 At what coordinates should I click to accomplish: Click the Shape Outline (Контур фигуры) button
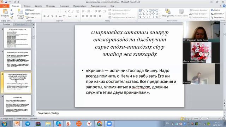198,14
